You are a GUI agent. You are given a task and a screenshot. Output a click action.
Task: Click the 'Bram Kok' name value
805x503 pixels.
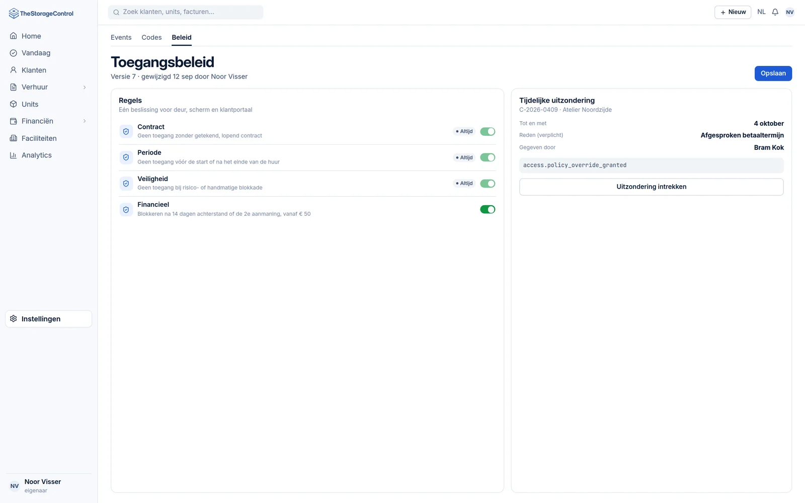[x=769, y=147]
